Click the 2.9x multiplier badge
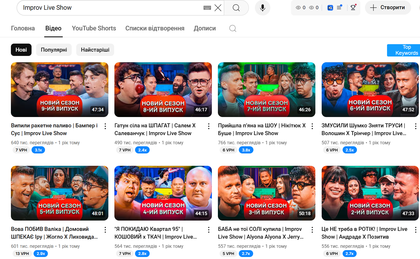Image resolution: width=420 pixels, height=259 pixels. (x=41, y=254)
